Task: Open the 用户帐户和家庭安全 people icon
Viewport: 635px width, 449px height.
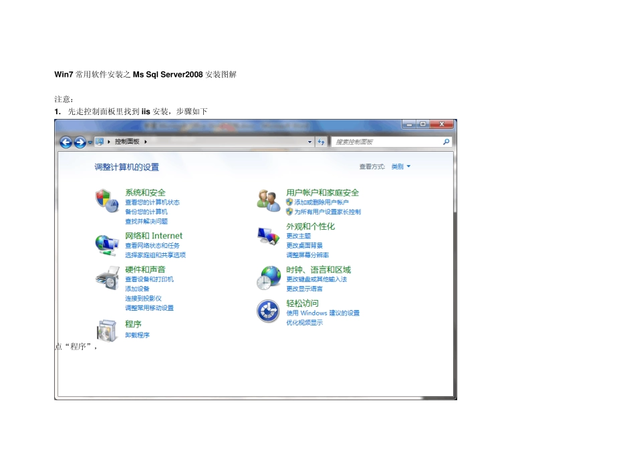Action: [x=268, y=200]
